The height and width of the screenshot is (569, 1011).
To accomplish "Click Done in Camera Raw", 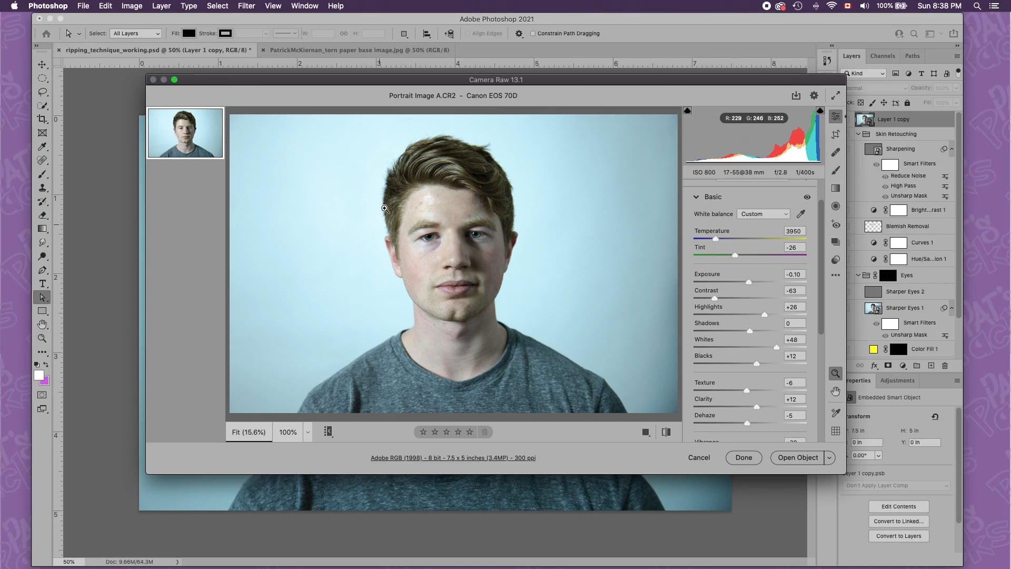I will click(x=744, y=458).
